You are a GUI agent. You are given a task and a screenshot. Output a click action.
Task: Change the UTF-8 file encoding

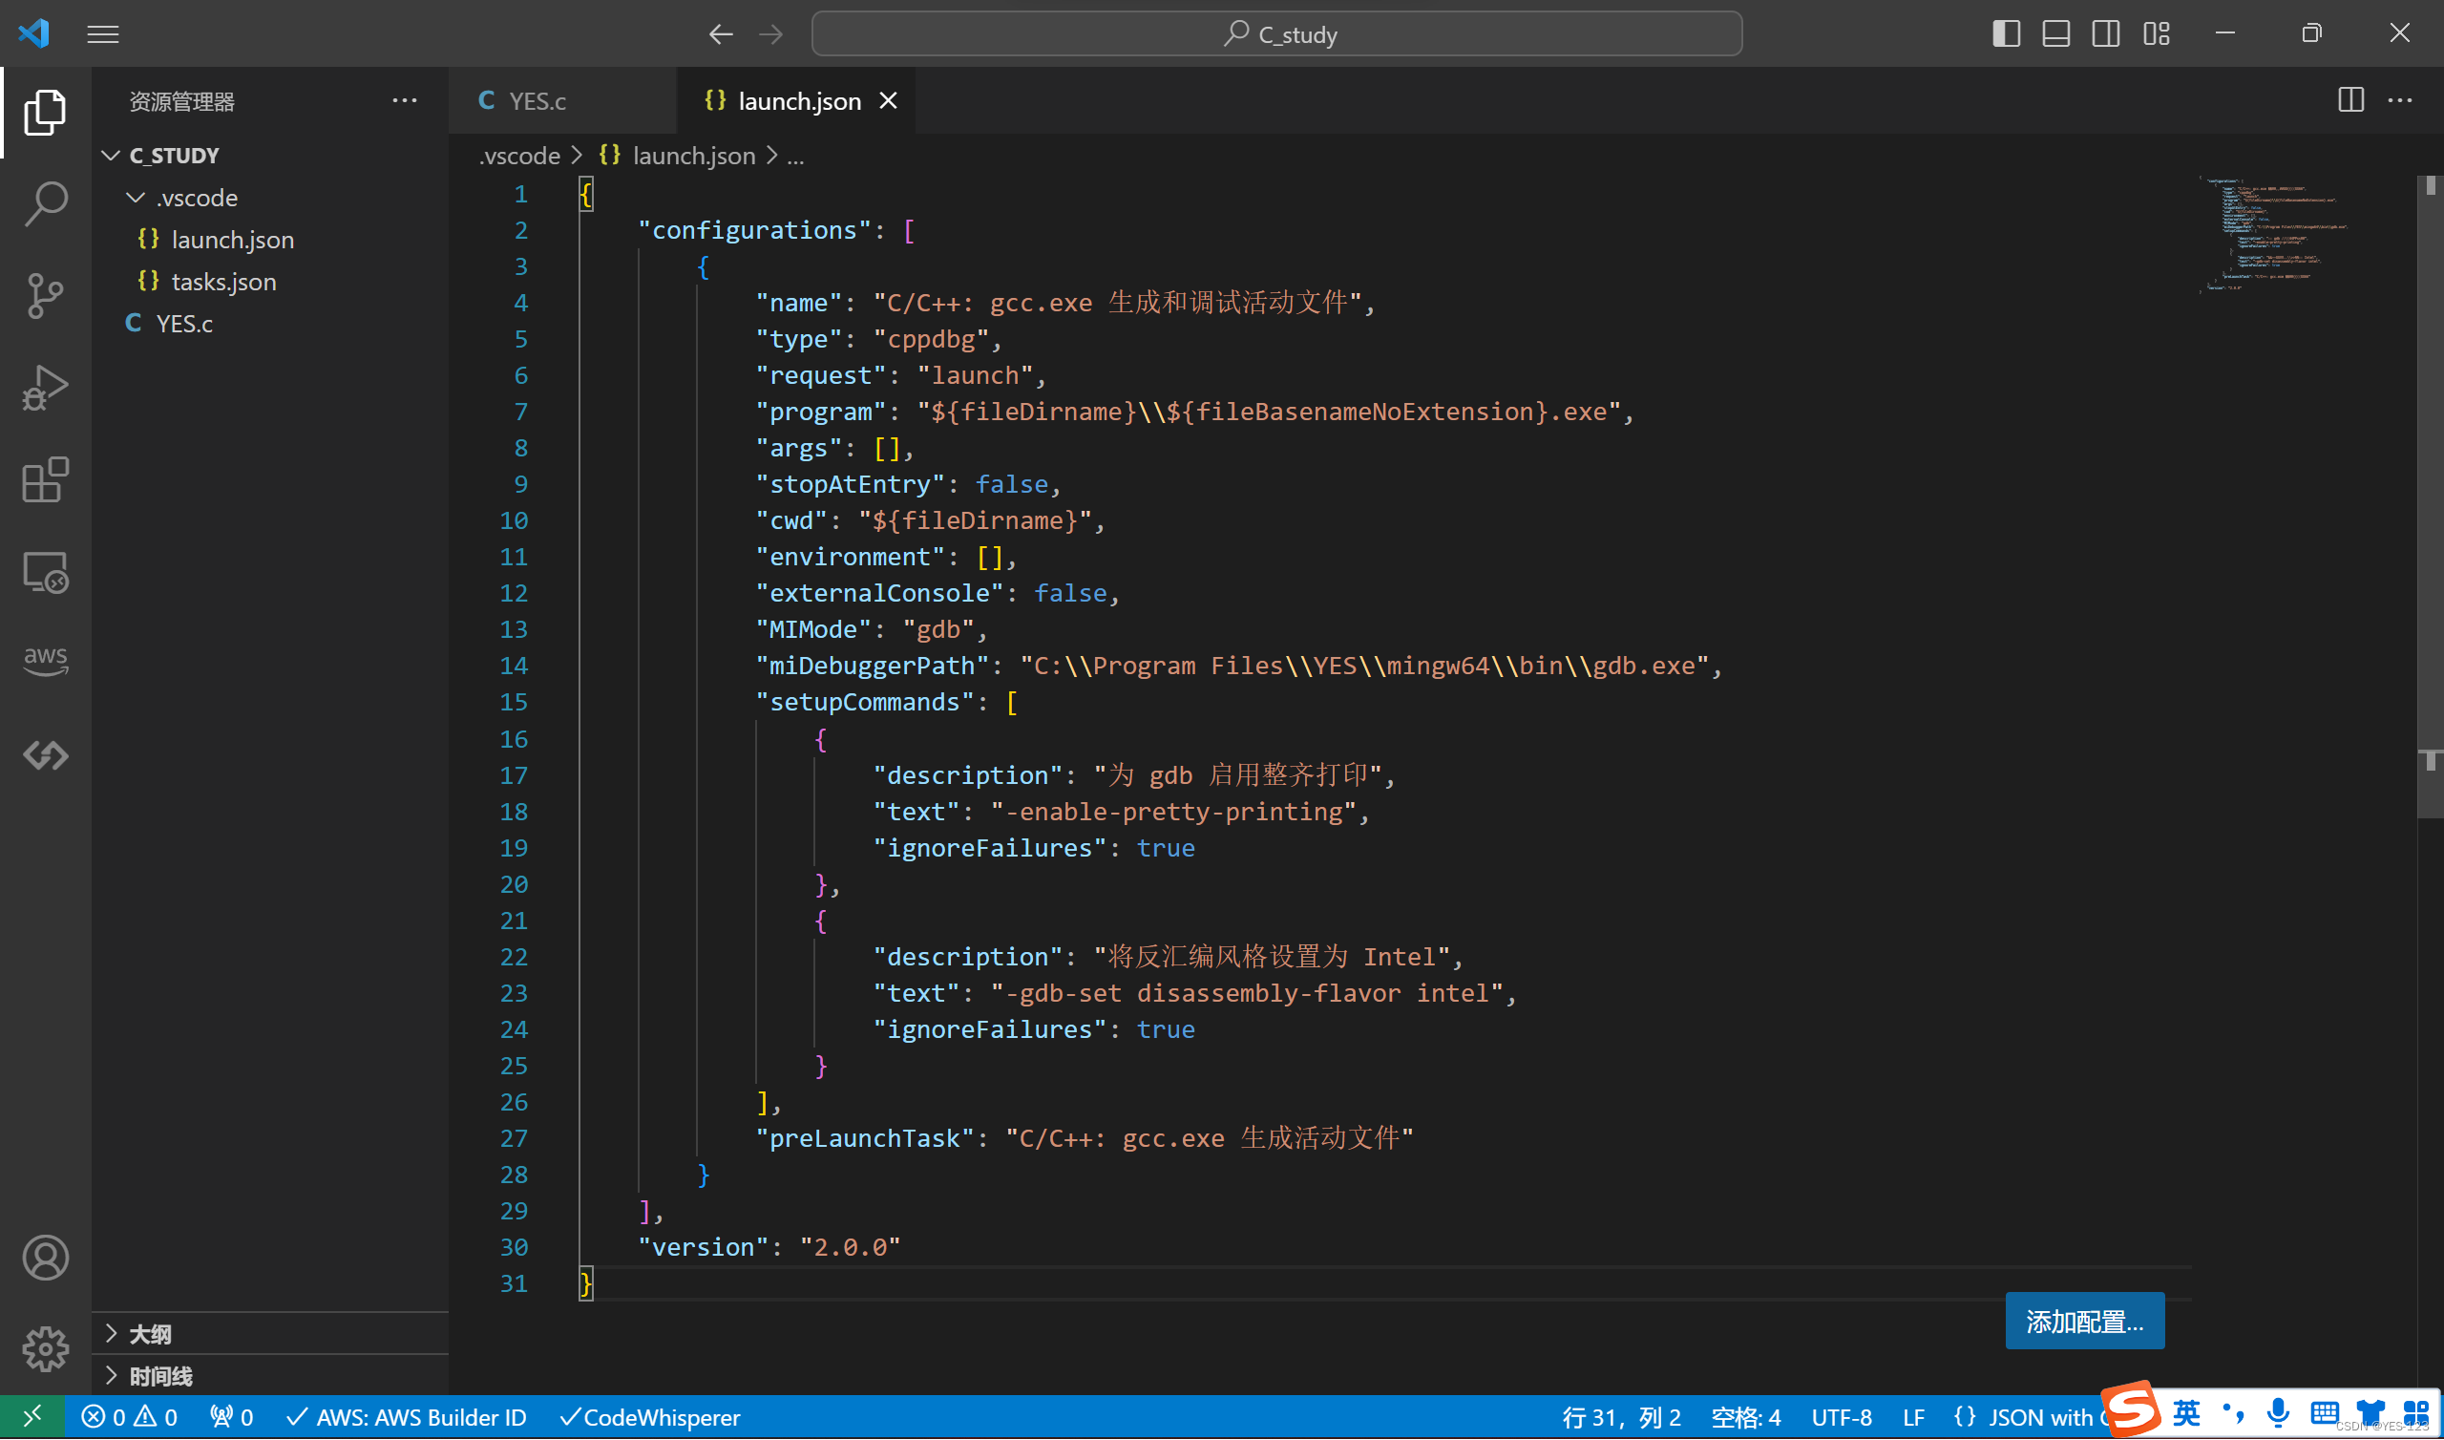[x=1841, y=1418]
